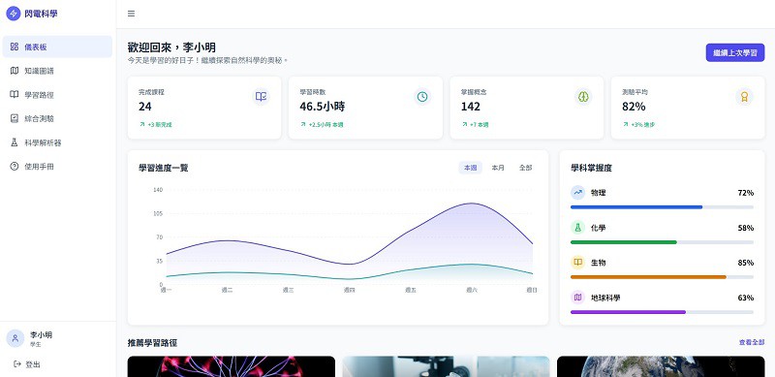This screenshot has width=775, height=377.
Task: Click the trend icon beside 物理
Action: [x=577, y=193]
